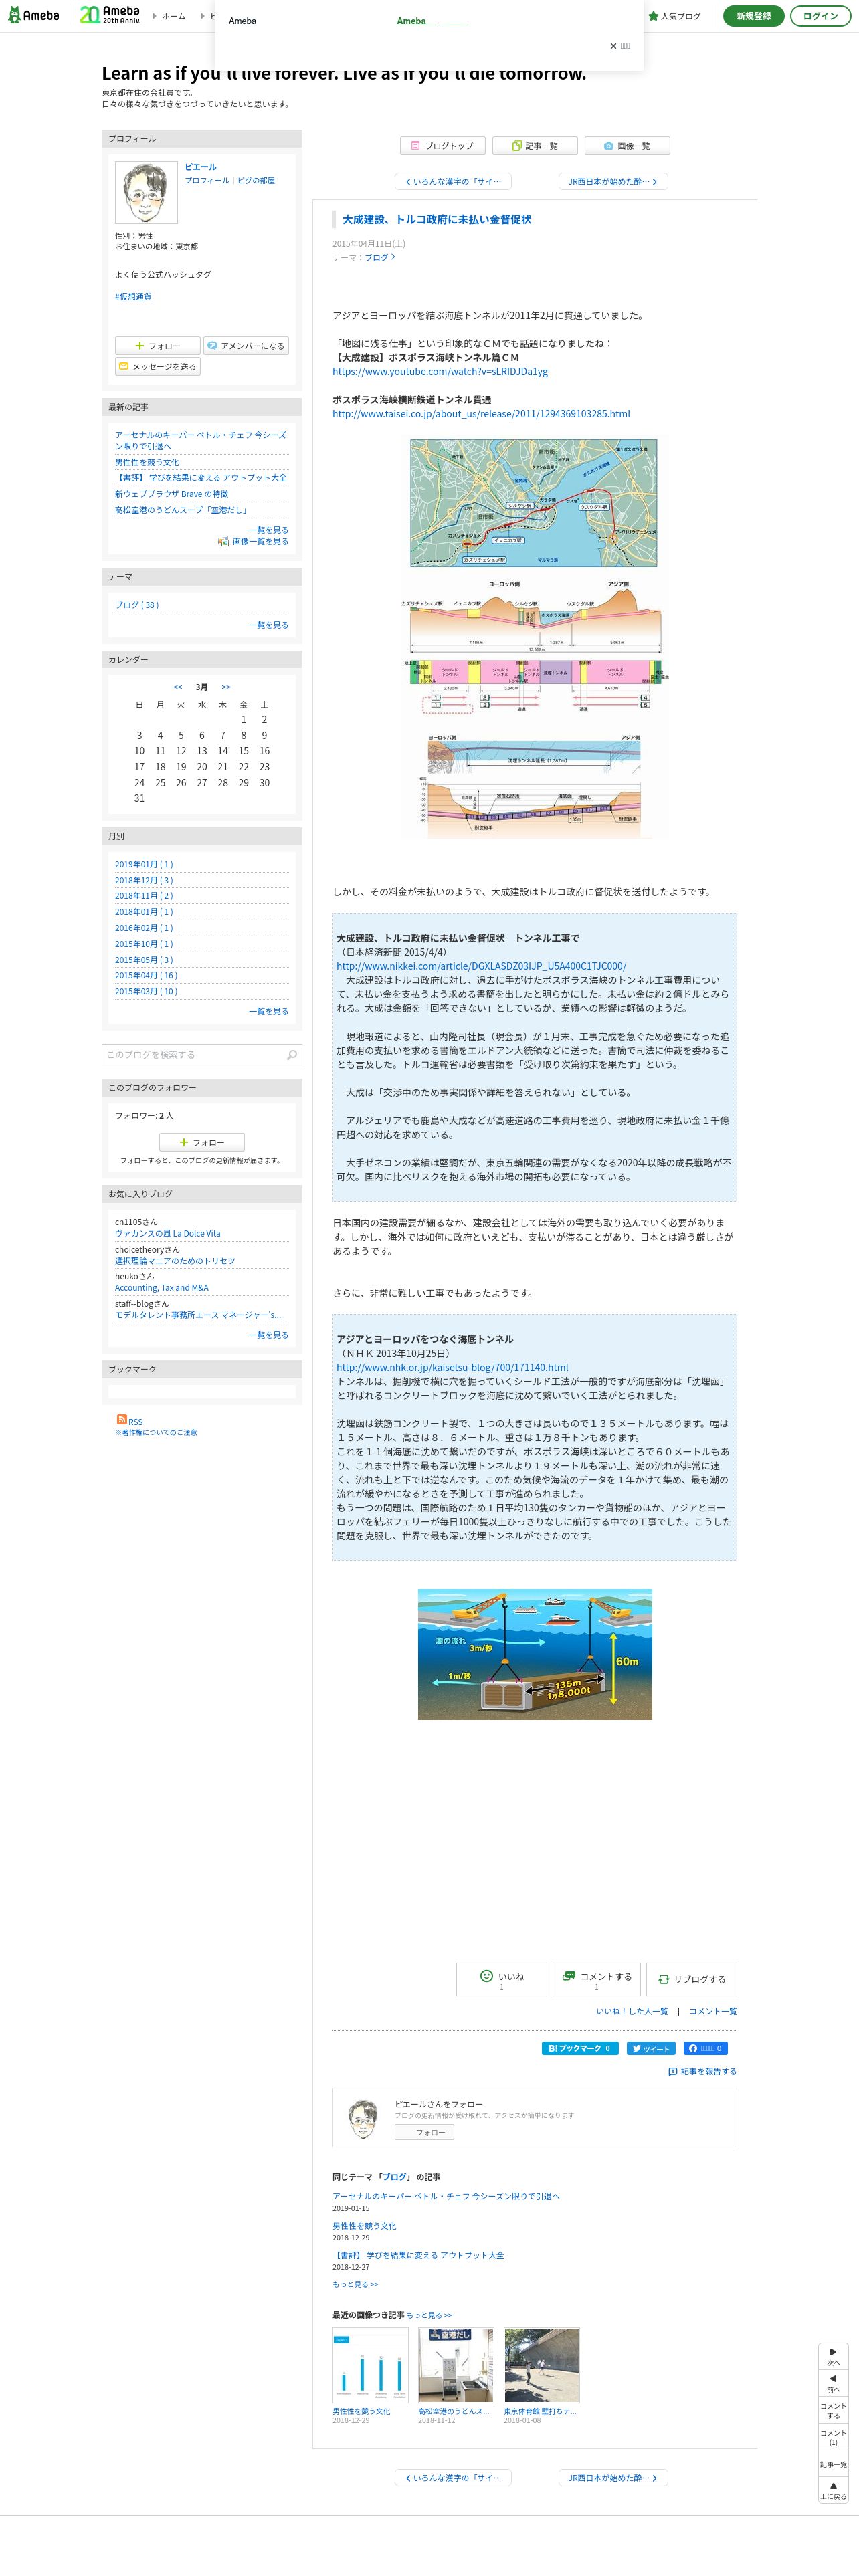Viewport: 859px width, 2576px height.
Task: Open the もっと見る link under same-theme articles
Action: (x=355, y=2284)
